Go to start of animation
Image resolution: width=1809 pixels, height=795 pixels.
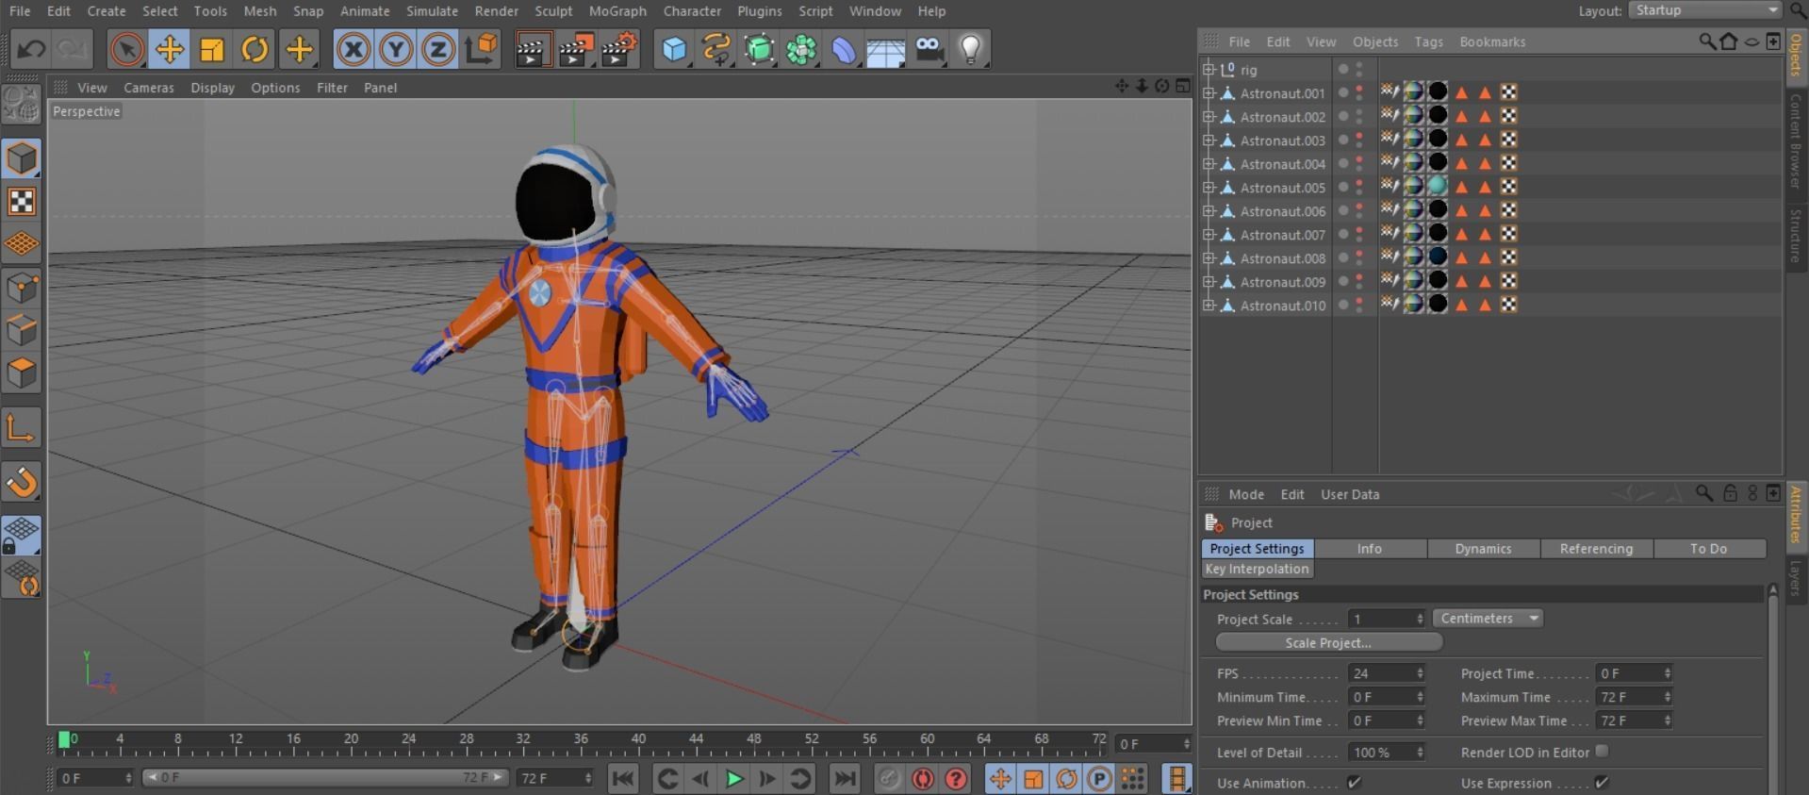pos(623,779)
